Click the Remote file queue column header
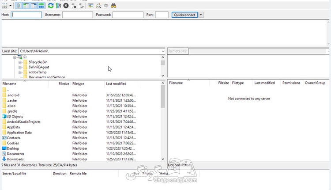 click(x=93, y=174)
